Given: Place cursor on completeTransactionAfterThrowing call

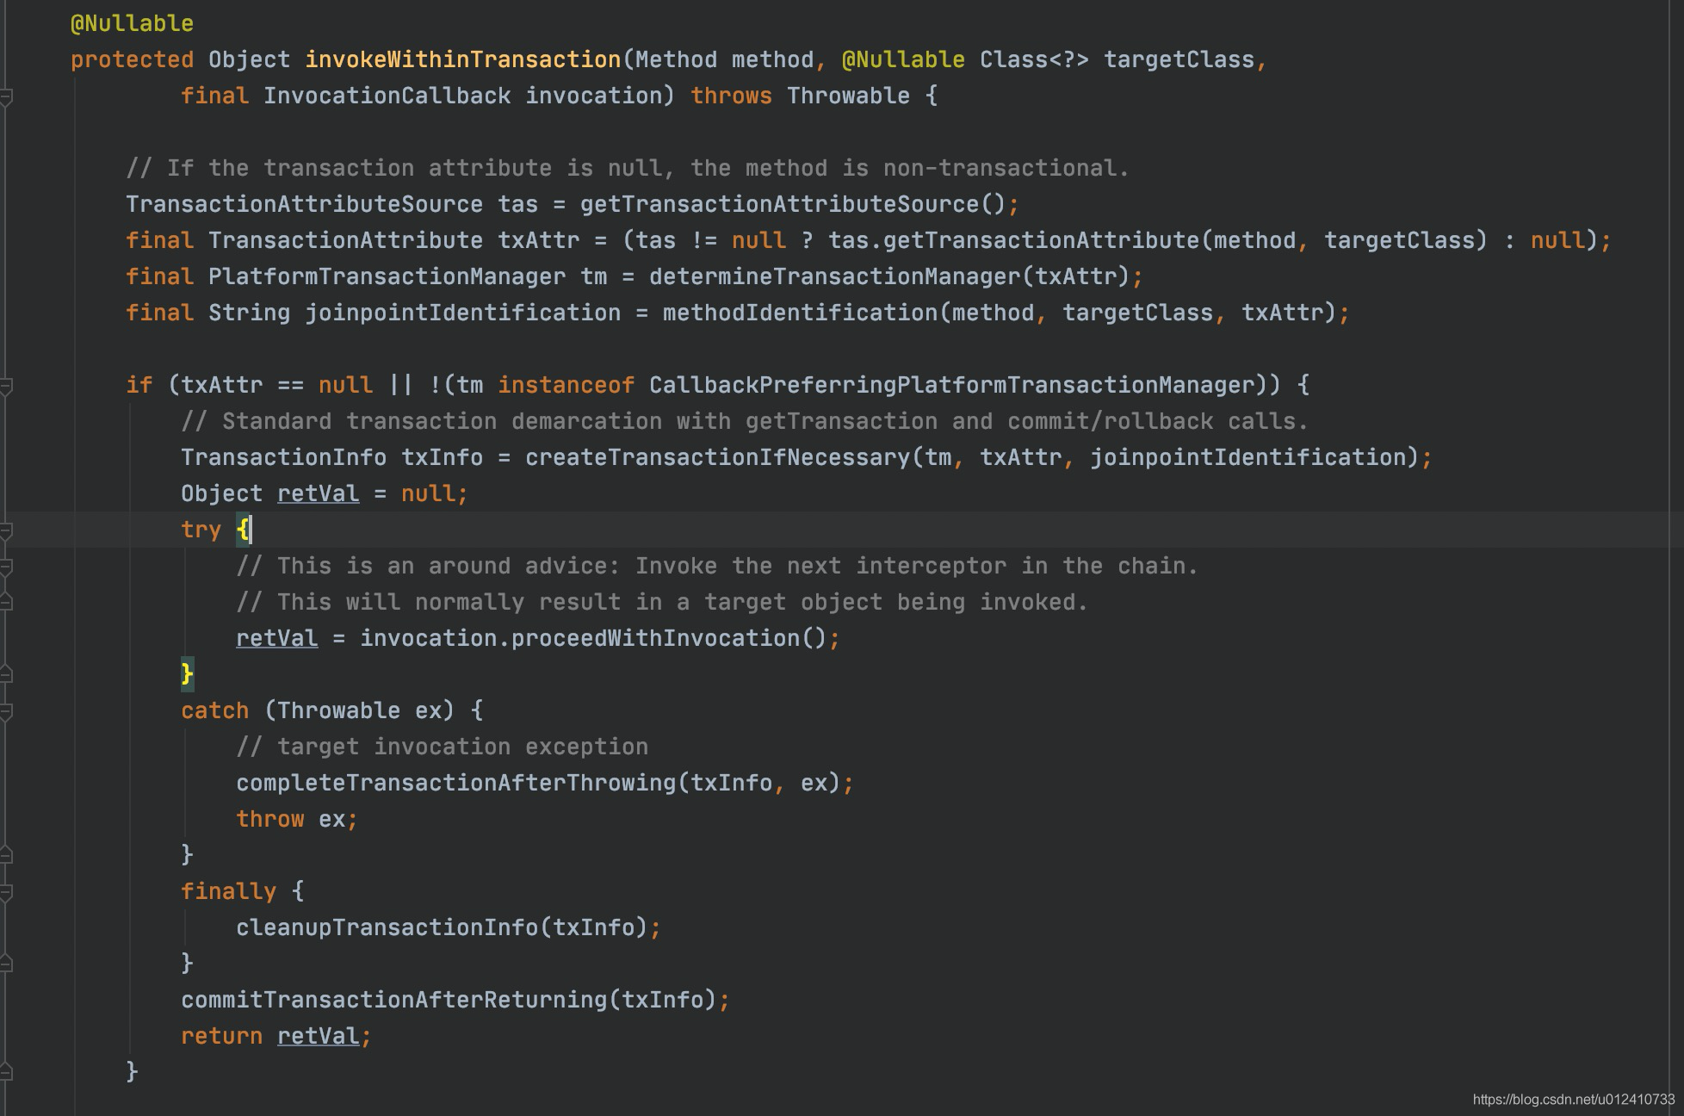Looking at the screenshot, I should (x=456, y=783).
